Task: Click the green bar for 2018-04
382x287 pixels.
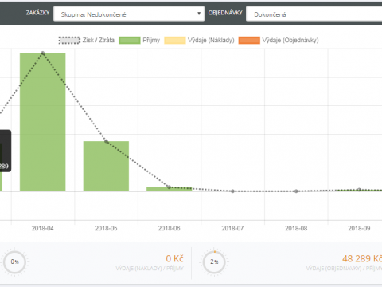Action: pyautogui.click(x=43, y=122)
